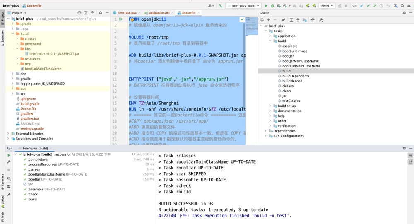Image resolution: width=414 pixels, height=224 pixels.
Task: Click Git update project arrow
Action: (x=362, y=6)
